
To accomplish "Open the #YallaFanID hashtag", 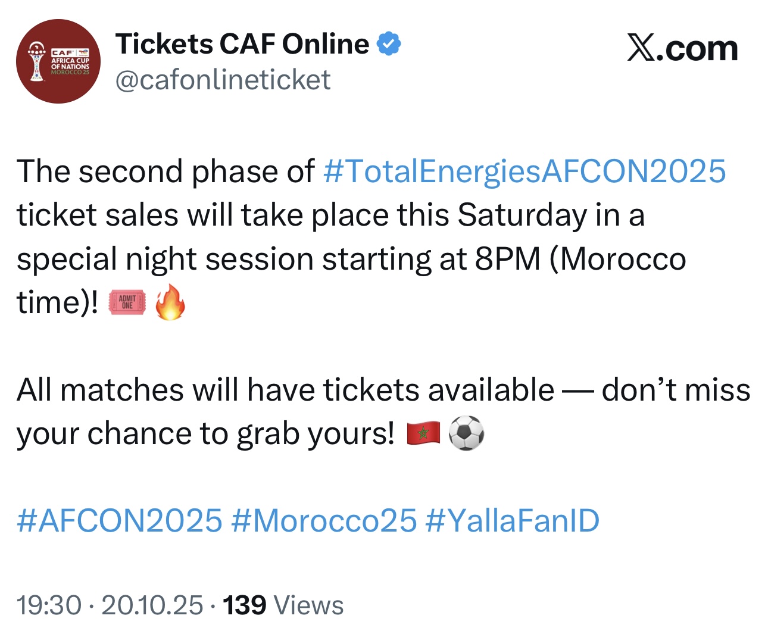I will click(513, 521).
